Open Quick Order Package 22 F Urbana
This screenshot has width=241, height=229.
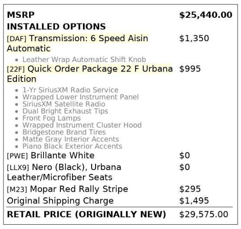tap(90, 74)
